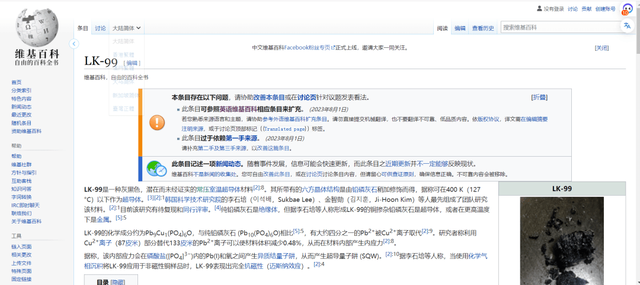
Task: Click the orange exclamation warning icon
Action: [157, 122]
